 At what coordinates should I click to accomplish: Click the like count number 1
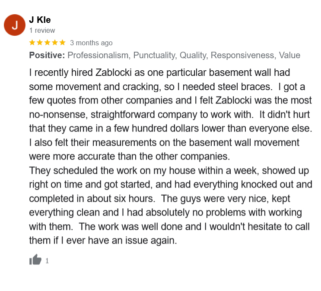tap(47, 261)
